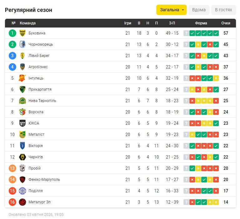Click the Очки column header

[226, 23]
